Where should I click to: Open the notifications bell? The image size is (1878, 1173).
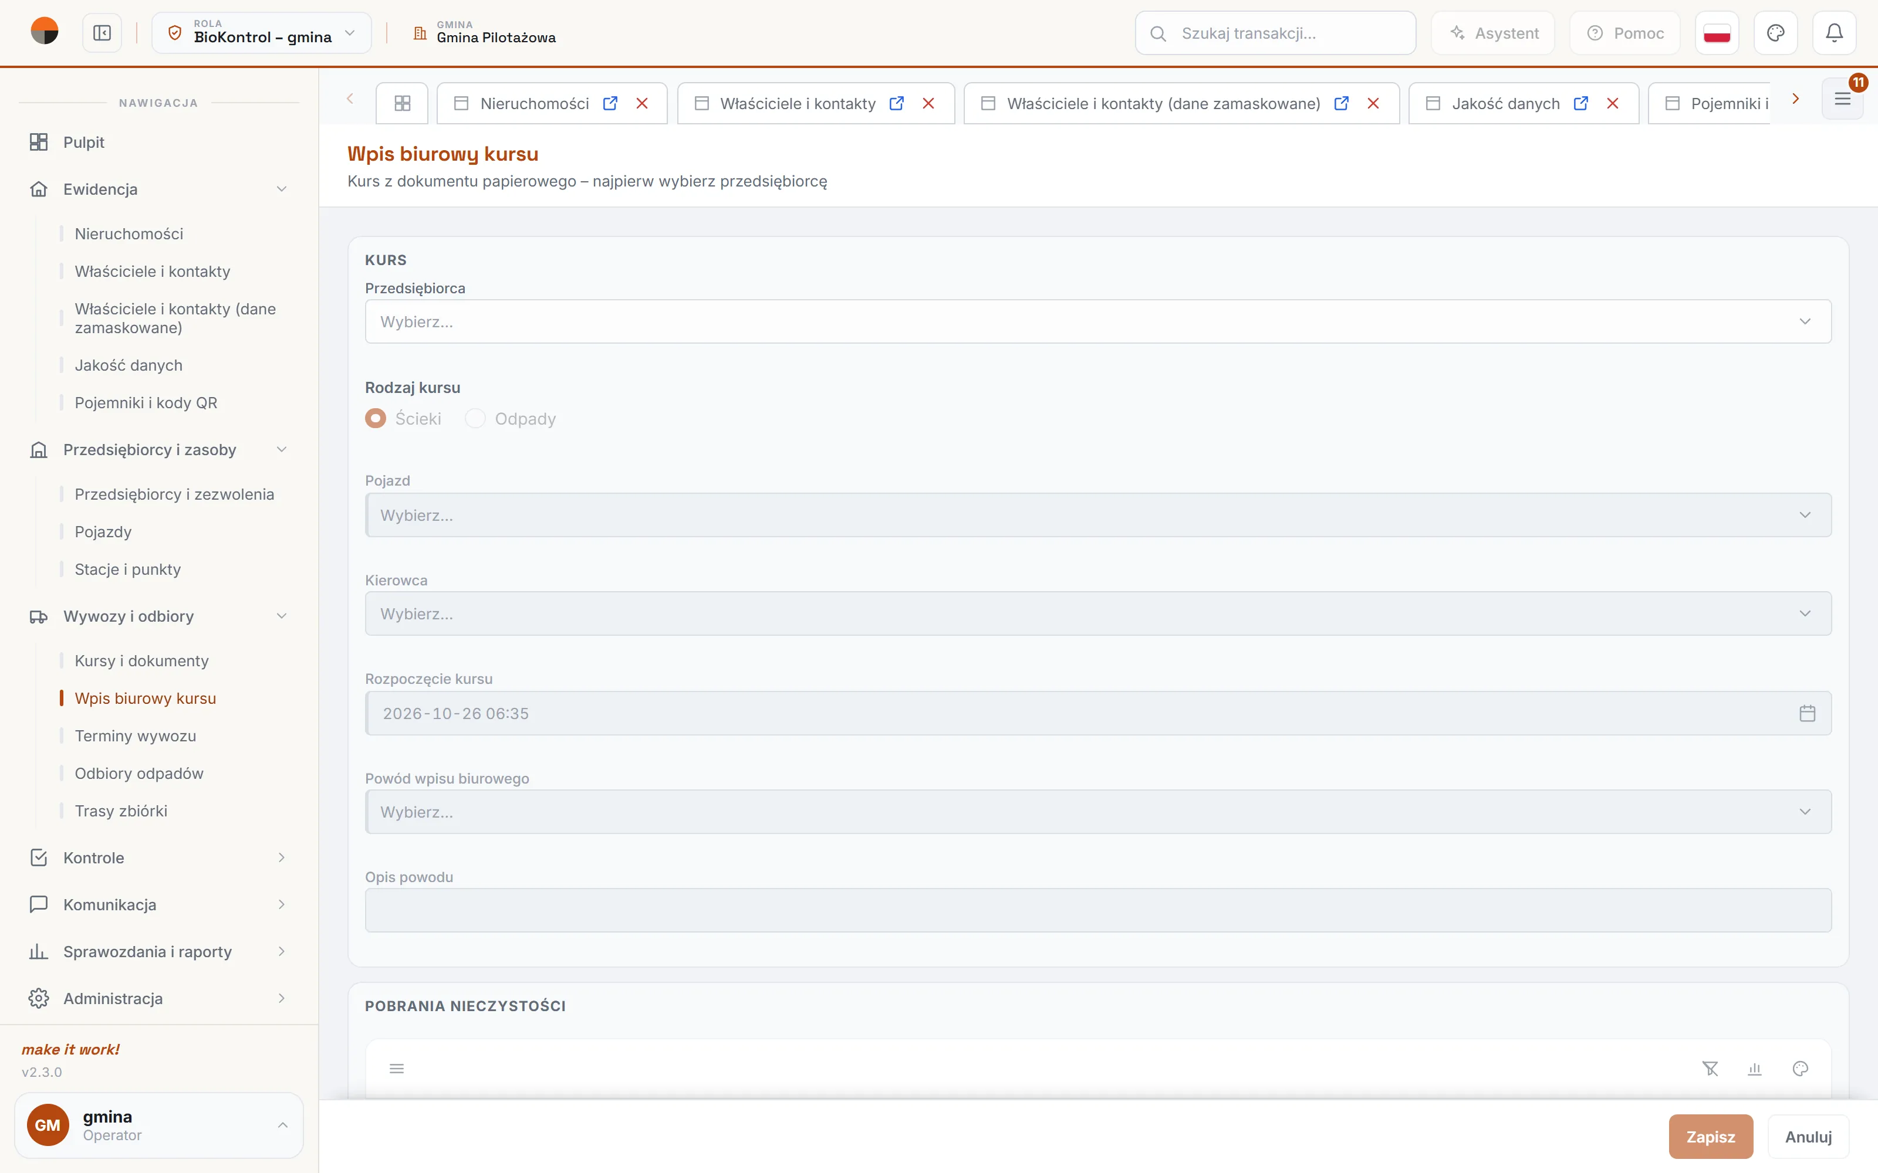tap(1834, 33)
